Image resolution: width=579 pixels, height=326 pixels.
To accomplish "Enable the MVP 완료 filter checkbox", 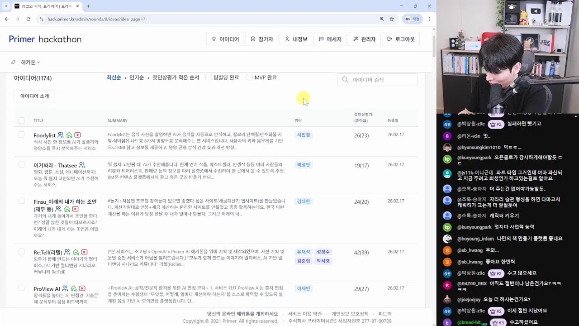I will [x=250, y=77].
